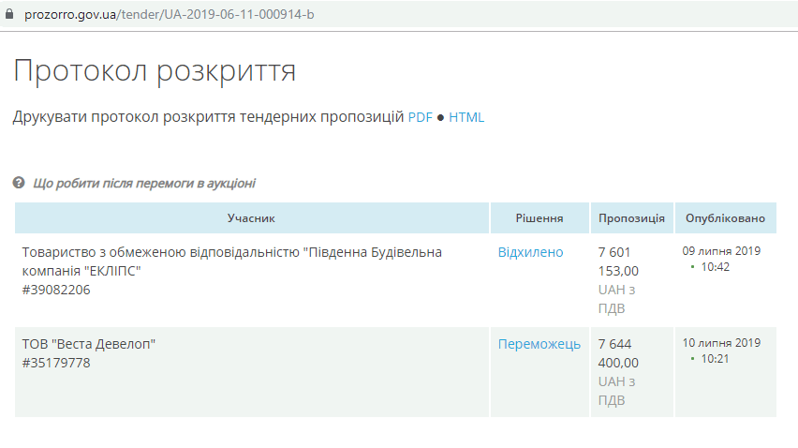Click the 'Учасник' column header

click(251, 217)
